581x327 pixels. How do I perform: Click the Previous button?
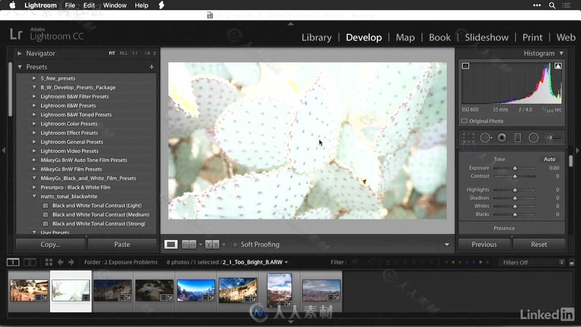pos(484,244)
